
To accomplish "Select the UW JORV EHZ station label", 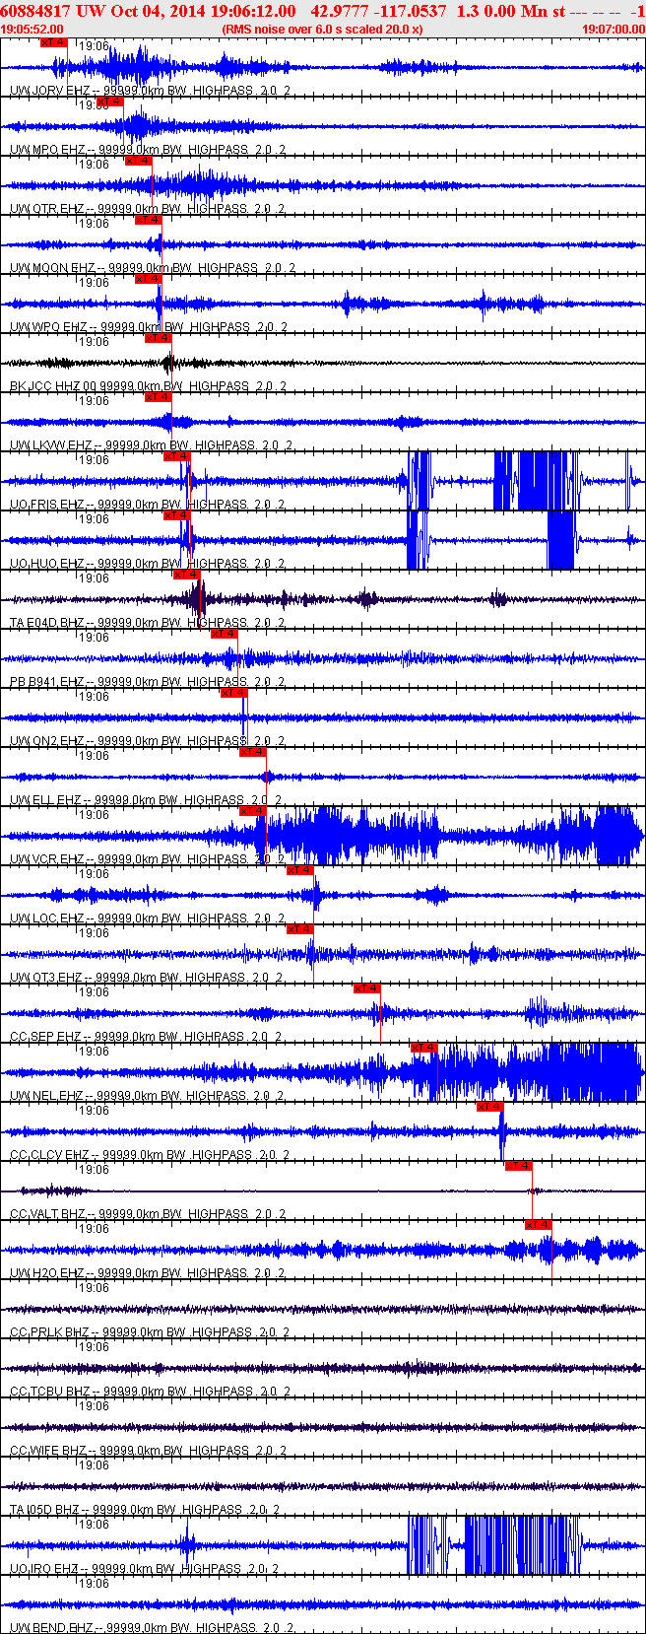I will click(x=151, y=91).
